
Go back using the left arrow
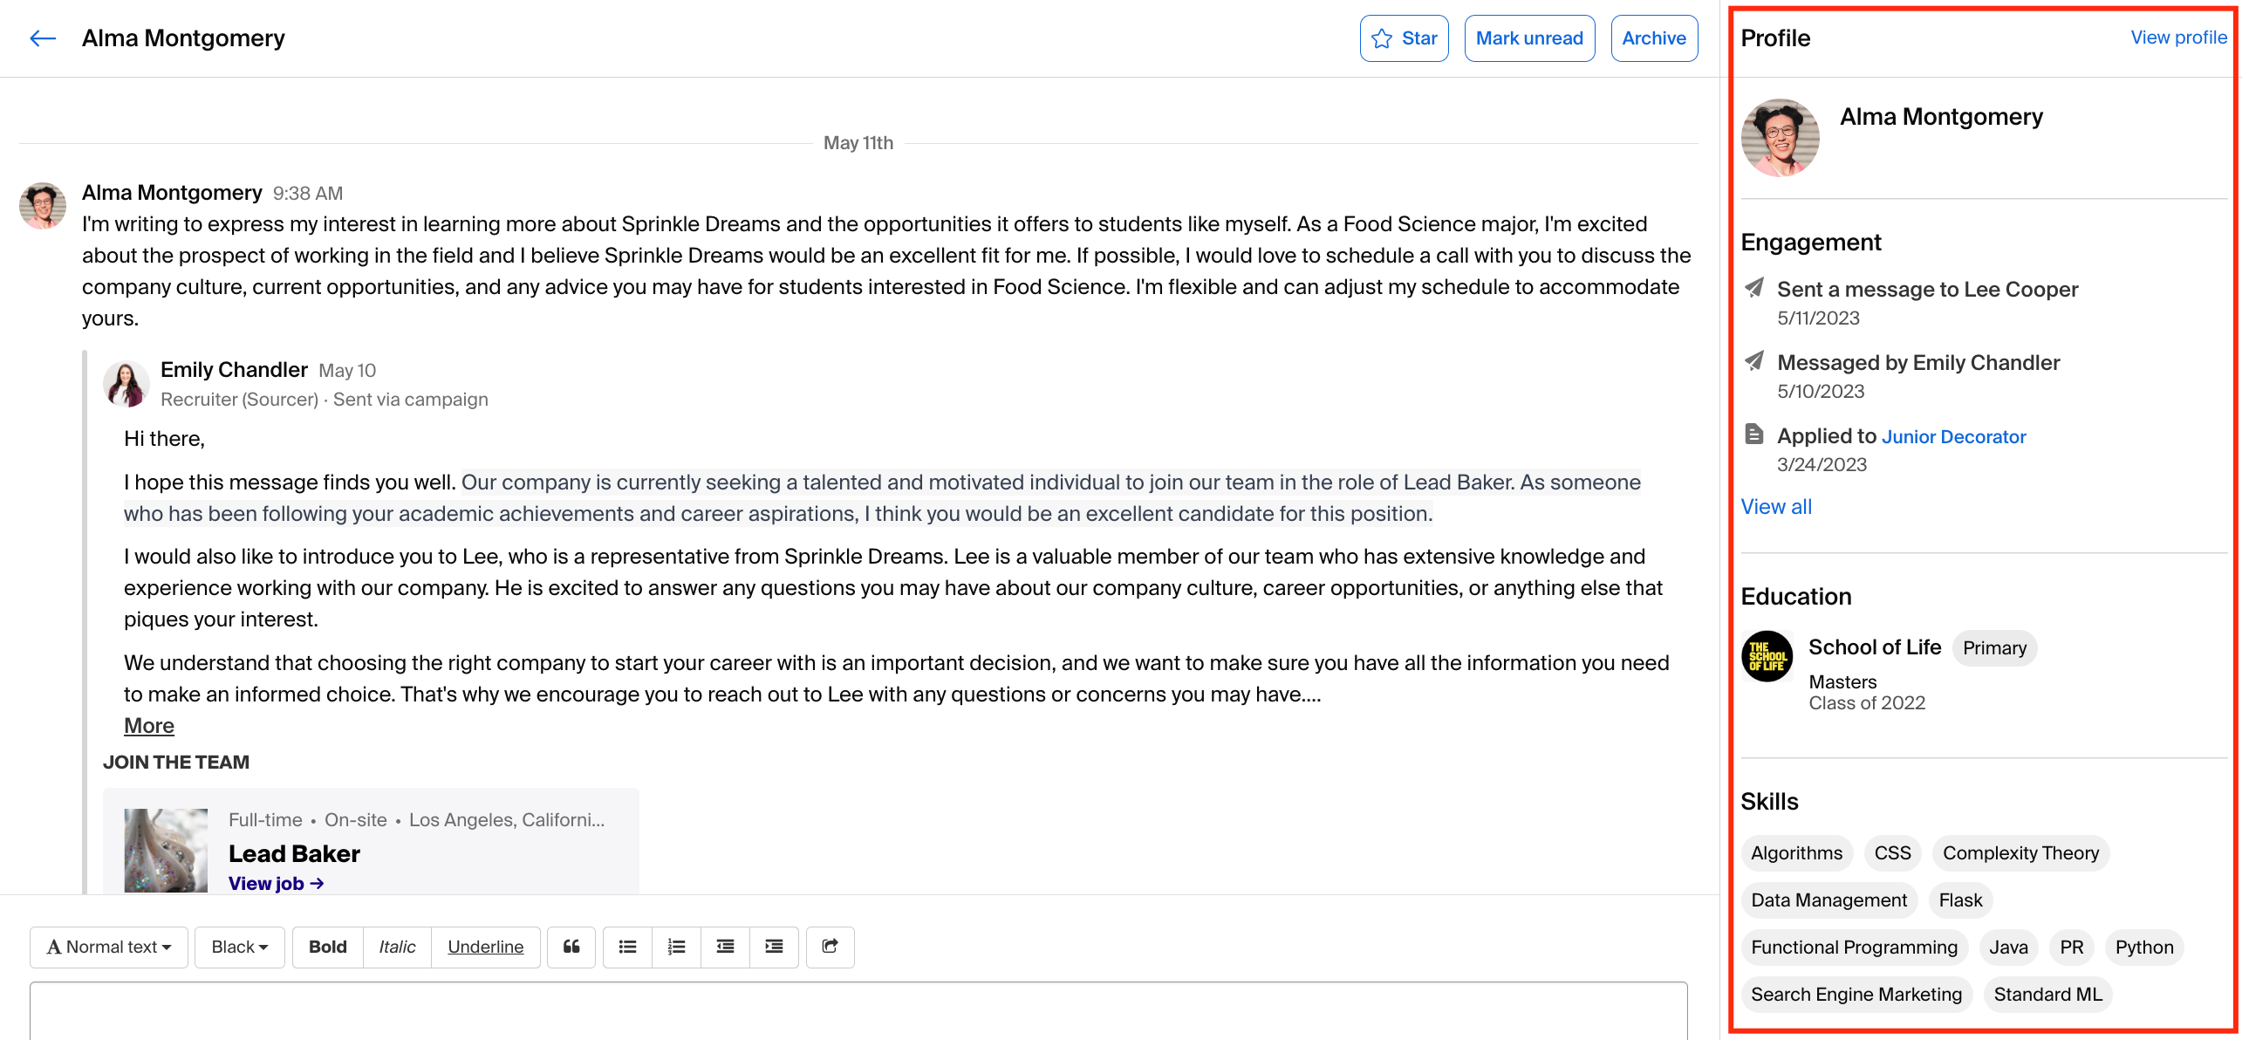[43, 38]
